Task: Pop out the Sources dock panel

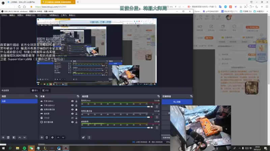Action: 78,96
